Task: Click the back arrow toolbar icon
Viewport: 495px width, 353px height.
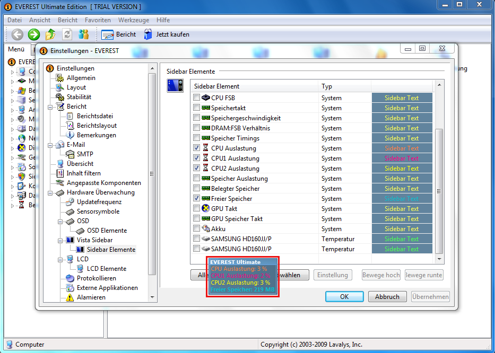Action: [18, 34]
